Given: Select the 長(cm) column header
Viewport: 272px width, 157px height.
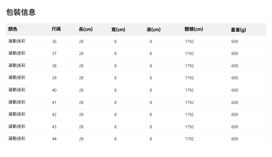Looking at the screenshot, I should pyautogui.click(x=86, y=29).
